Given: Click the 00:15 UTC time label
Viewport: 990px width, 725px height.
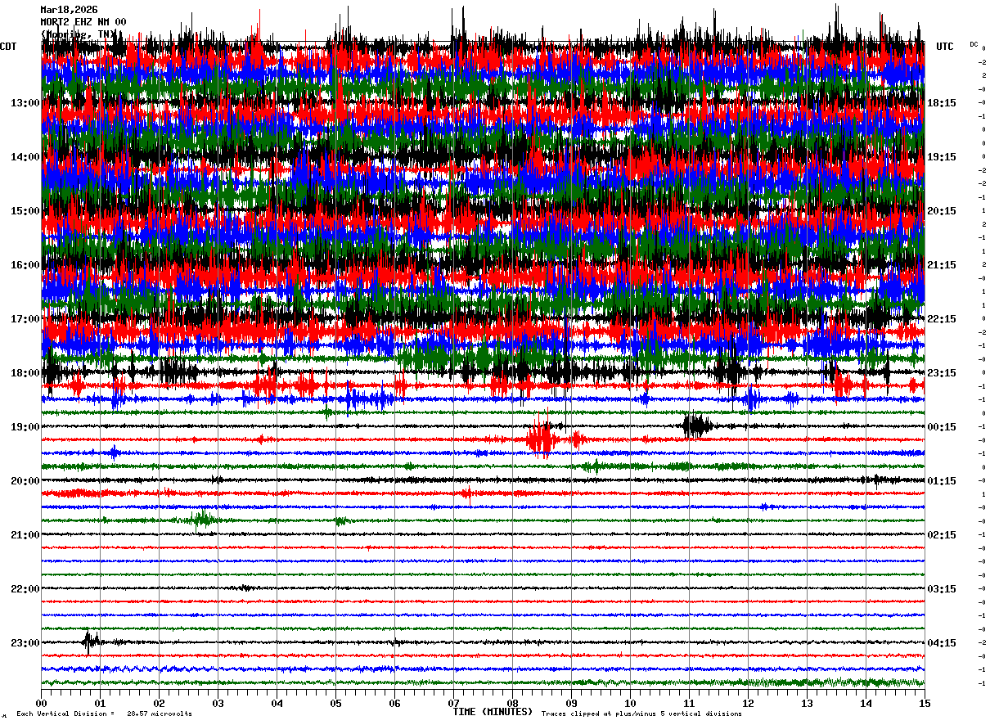Looking at the screenshot, I should click(x=942, y=427).
